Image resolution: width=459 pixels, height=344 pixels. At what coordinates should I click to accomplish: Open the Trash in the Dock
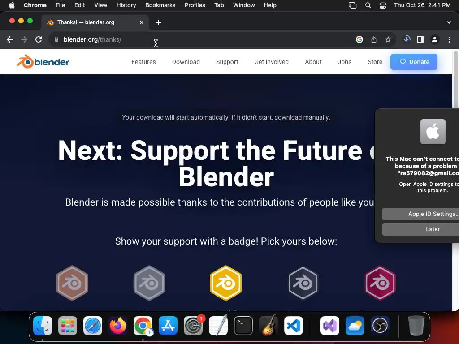click(416, 326)
